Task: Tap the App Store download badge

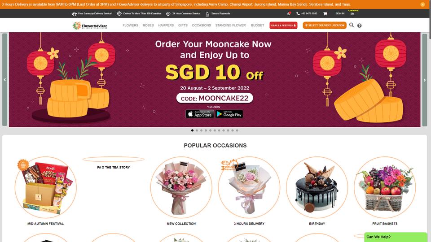Action: tap(200, 114)
